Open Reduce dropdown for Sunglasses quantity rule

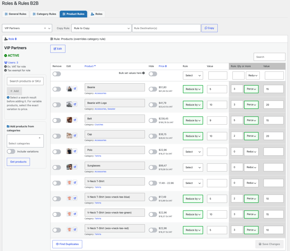(251, 167)
